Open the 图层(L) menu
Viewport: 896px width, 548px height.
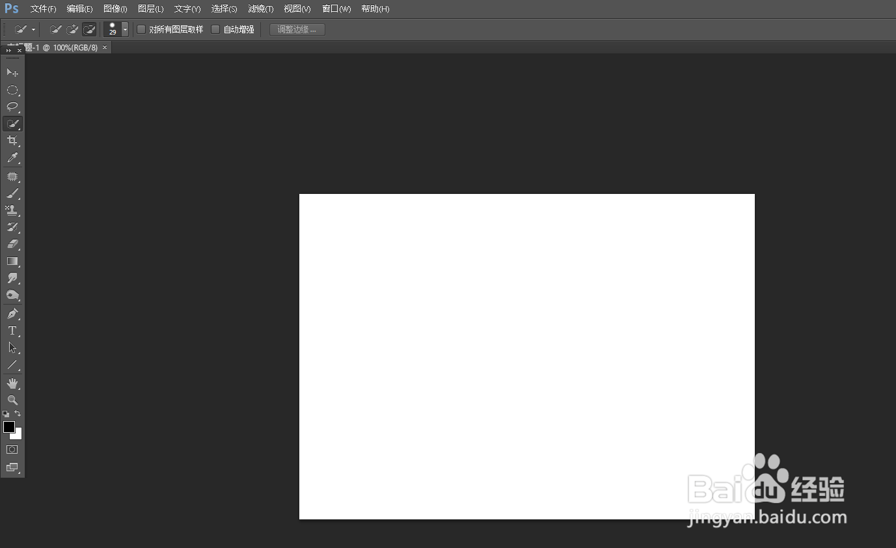(150, 8)
